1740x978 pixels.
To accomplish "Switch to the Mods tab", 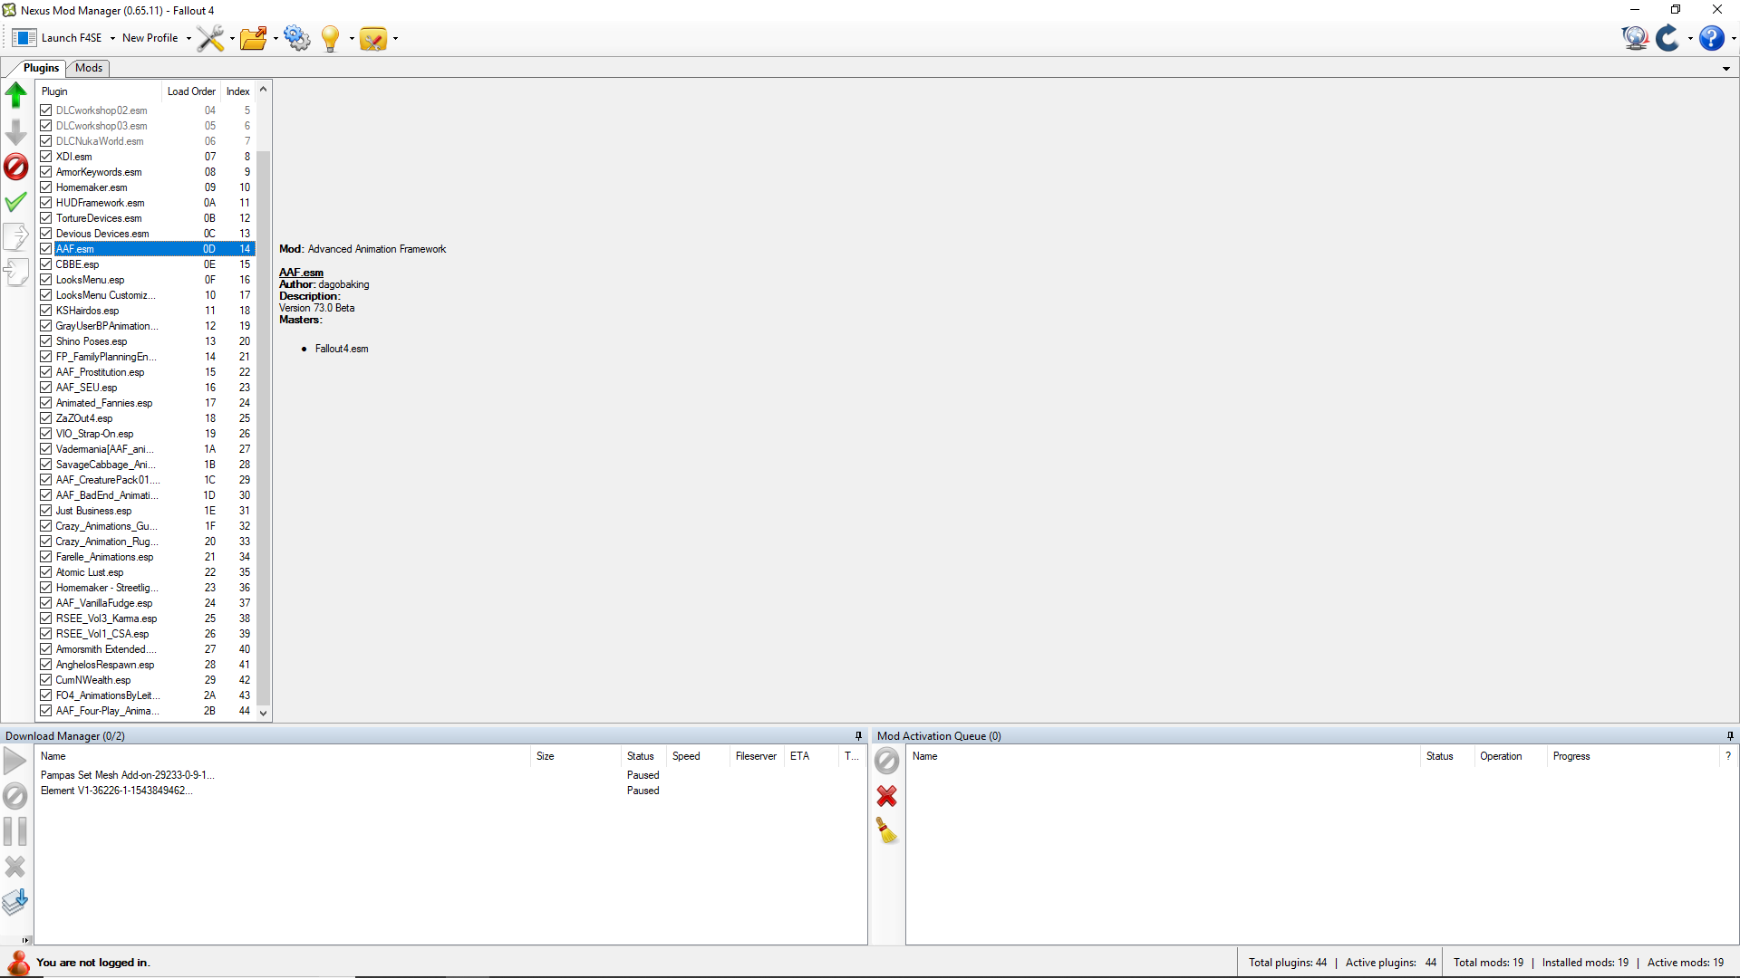I will [89, 68].
